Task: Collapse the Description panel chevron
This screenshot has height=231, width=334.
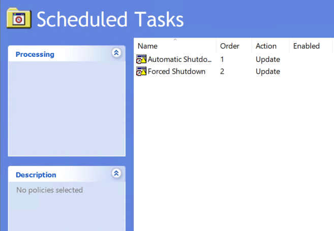Action: click(116, 174)
